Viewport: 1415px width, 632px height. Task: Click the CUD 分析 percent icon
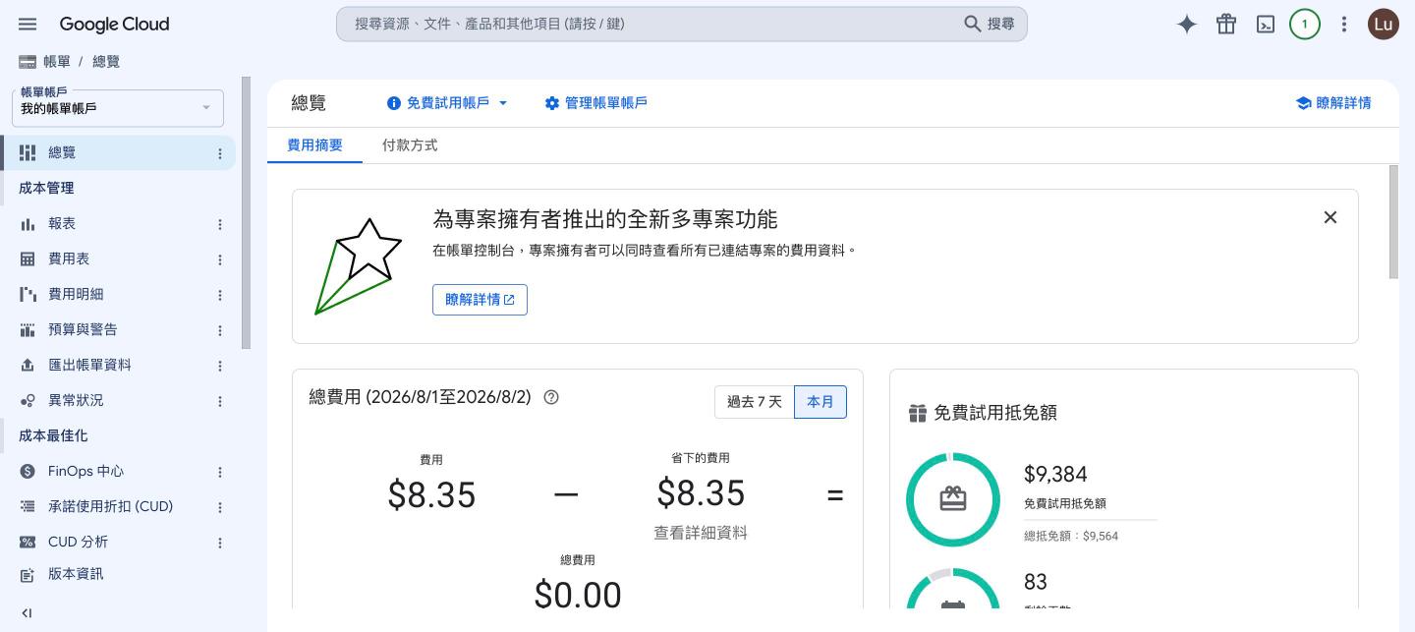(28, 543)
